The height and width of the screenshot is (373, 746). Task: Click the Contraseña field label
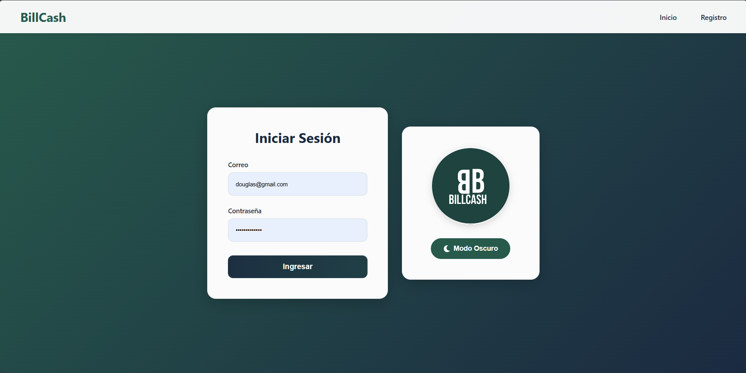pos(244,211)
